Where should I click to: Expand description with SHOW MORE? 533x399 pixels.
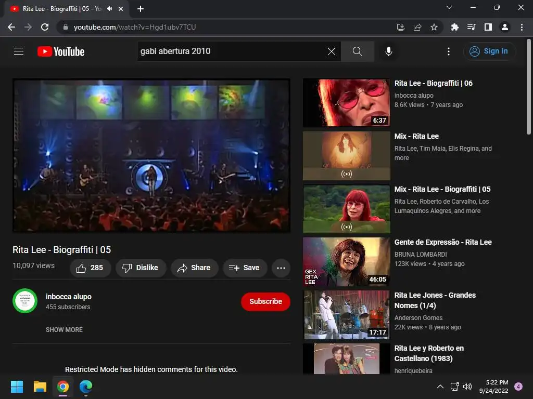(64, 330)
